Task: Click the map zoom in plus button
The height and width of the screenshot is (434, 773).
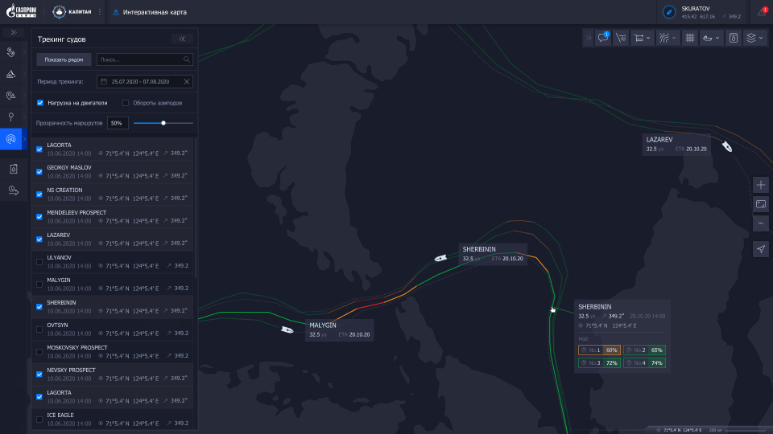Action: pyautogui.click(x=761, y=185)
